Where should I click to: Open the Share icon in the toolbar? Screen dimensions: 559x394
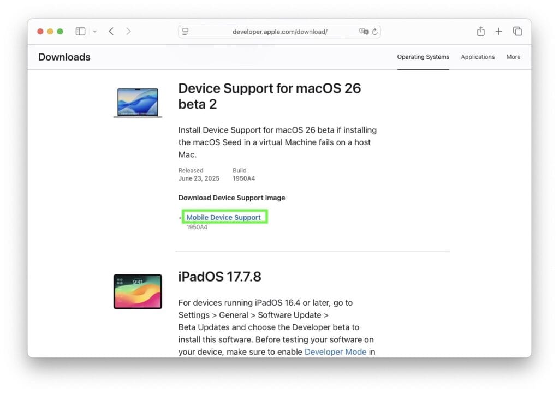point(480,31)
